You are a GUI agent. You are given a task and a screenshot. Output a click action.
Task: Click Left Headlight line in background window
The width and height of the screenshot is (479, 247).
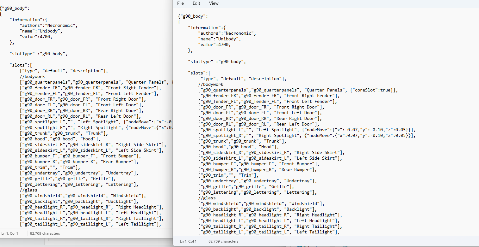pos(91,213)
